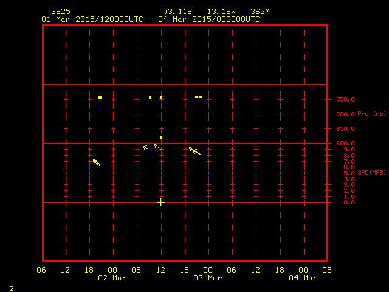Image resolution: width=389 pixels, height=292 pixels.
Task: Click the 600.0 pressure axis label
Action: pos(346,144)
